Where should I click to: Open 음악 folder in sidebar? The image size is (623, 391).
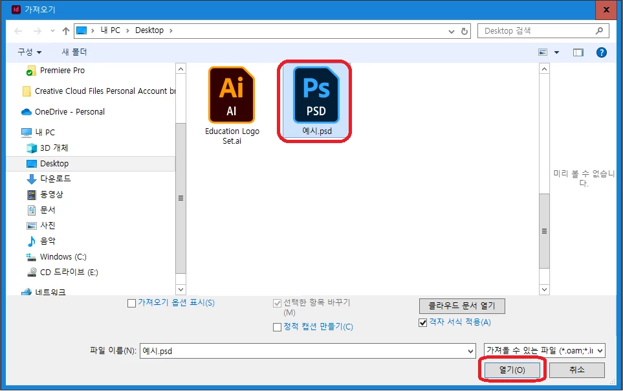tap(41, 241)
